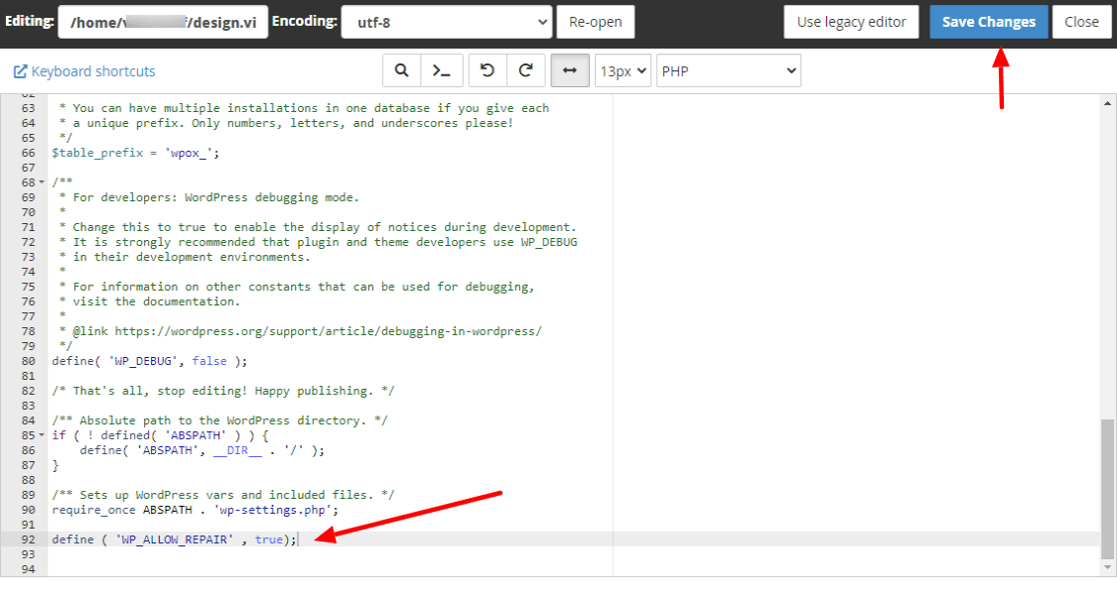Image resolution: width=1117 pixels, height=597 pixels.
Task: Click line number 92 in gutter
Action: pos(28,539)
